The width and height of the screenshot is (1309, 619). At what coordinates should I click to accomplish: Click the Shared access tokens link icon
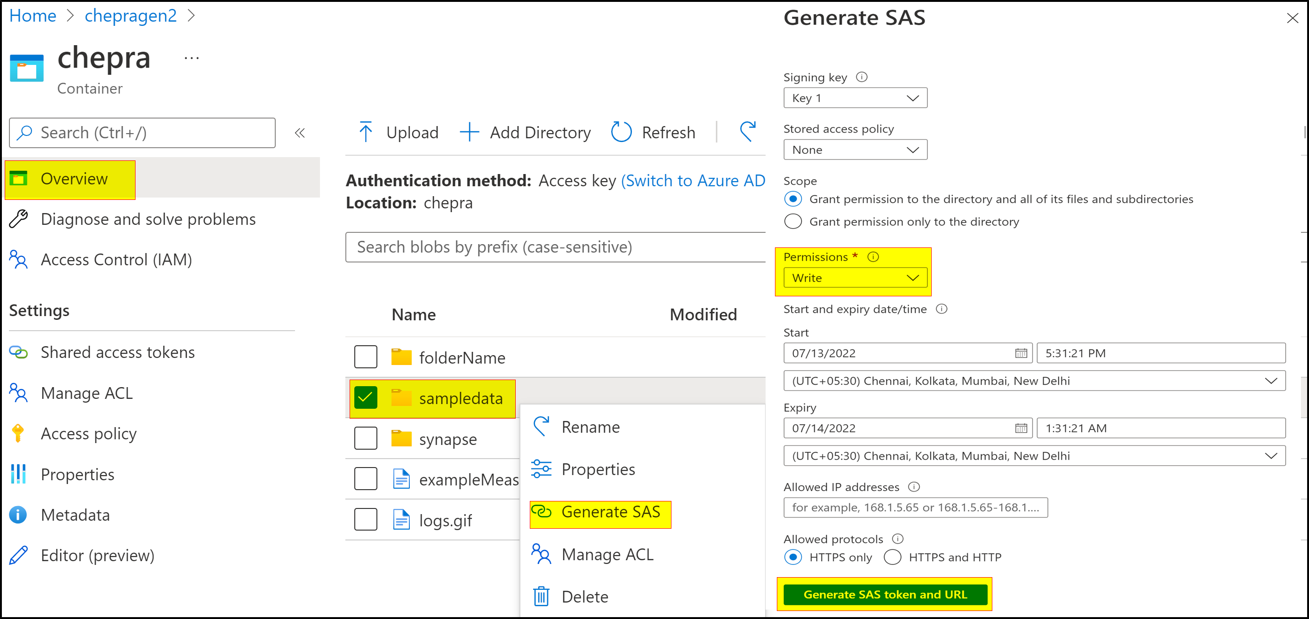tap(19, 352)
